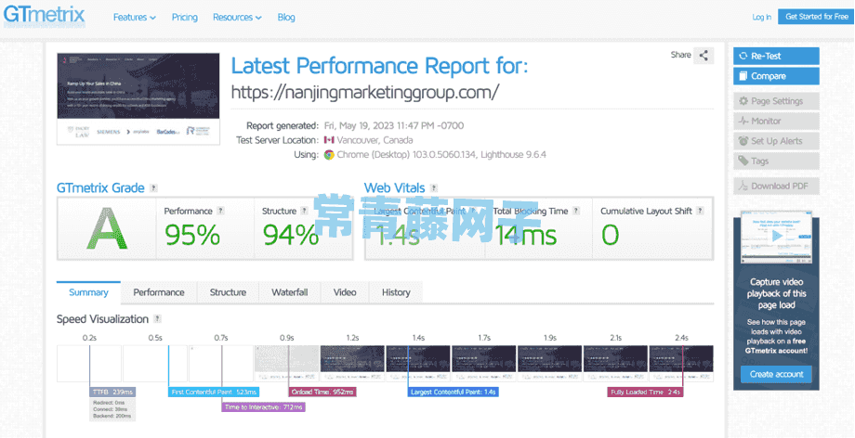The height and width of the screenshot is (438, 855).
Task: Switch to the Performance tab
Action: click(159, 292)
